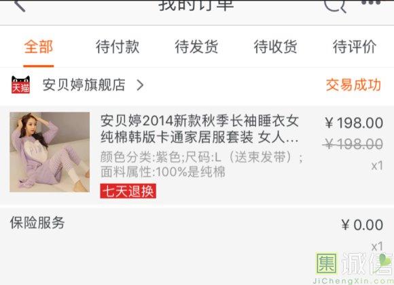The height and width of the screenshot is (285, 394).
Task: Tap the 七天退换 red badge
Action: point(128,191)
